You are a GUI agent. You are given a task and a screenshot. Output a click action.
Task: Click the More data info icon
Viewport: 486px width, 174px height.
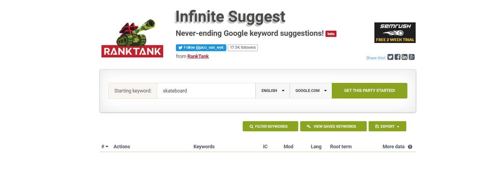coord(410,147)
